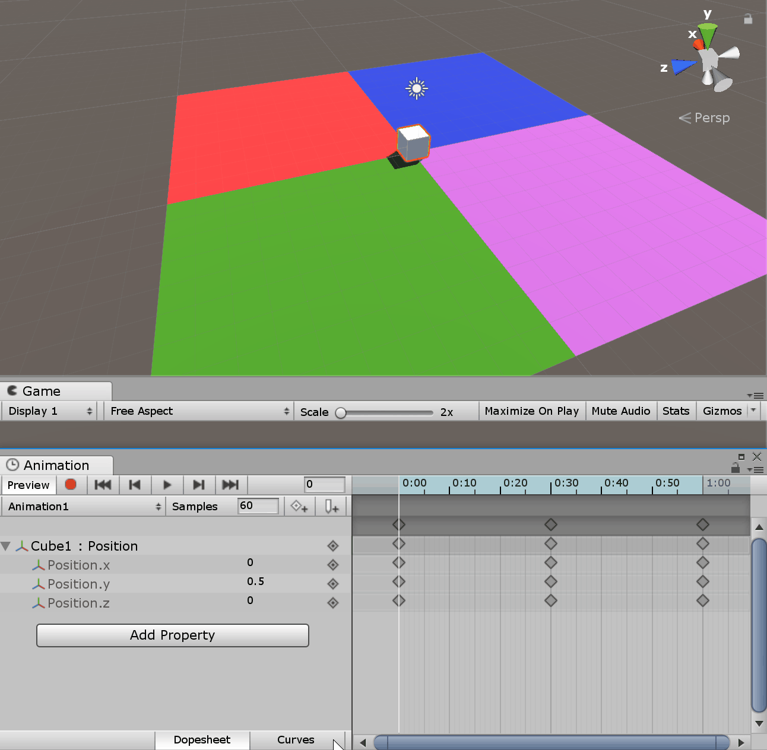The image size is (767, 750).
Task: Go to next keyframe
Action: (x=199, y=485)
